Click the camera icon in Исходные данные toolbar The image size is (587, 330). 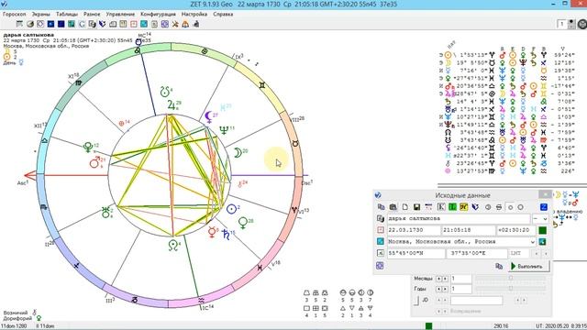(x=393, y=207)
